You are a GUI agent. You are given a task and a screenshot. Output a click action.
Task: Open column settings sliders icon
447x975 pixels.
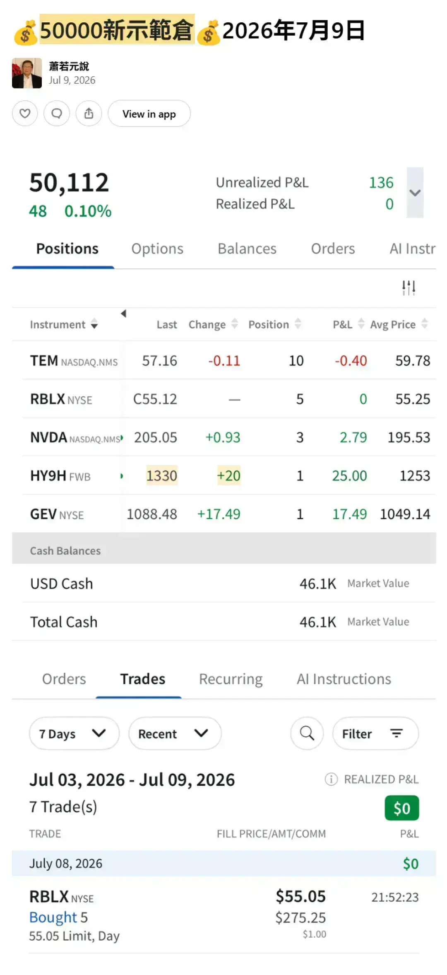pyautogui.click(x=409, y=287)
